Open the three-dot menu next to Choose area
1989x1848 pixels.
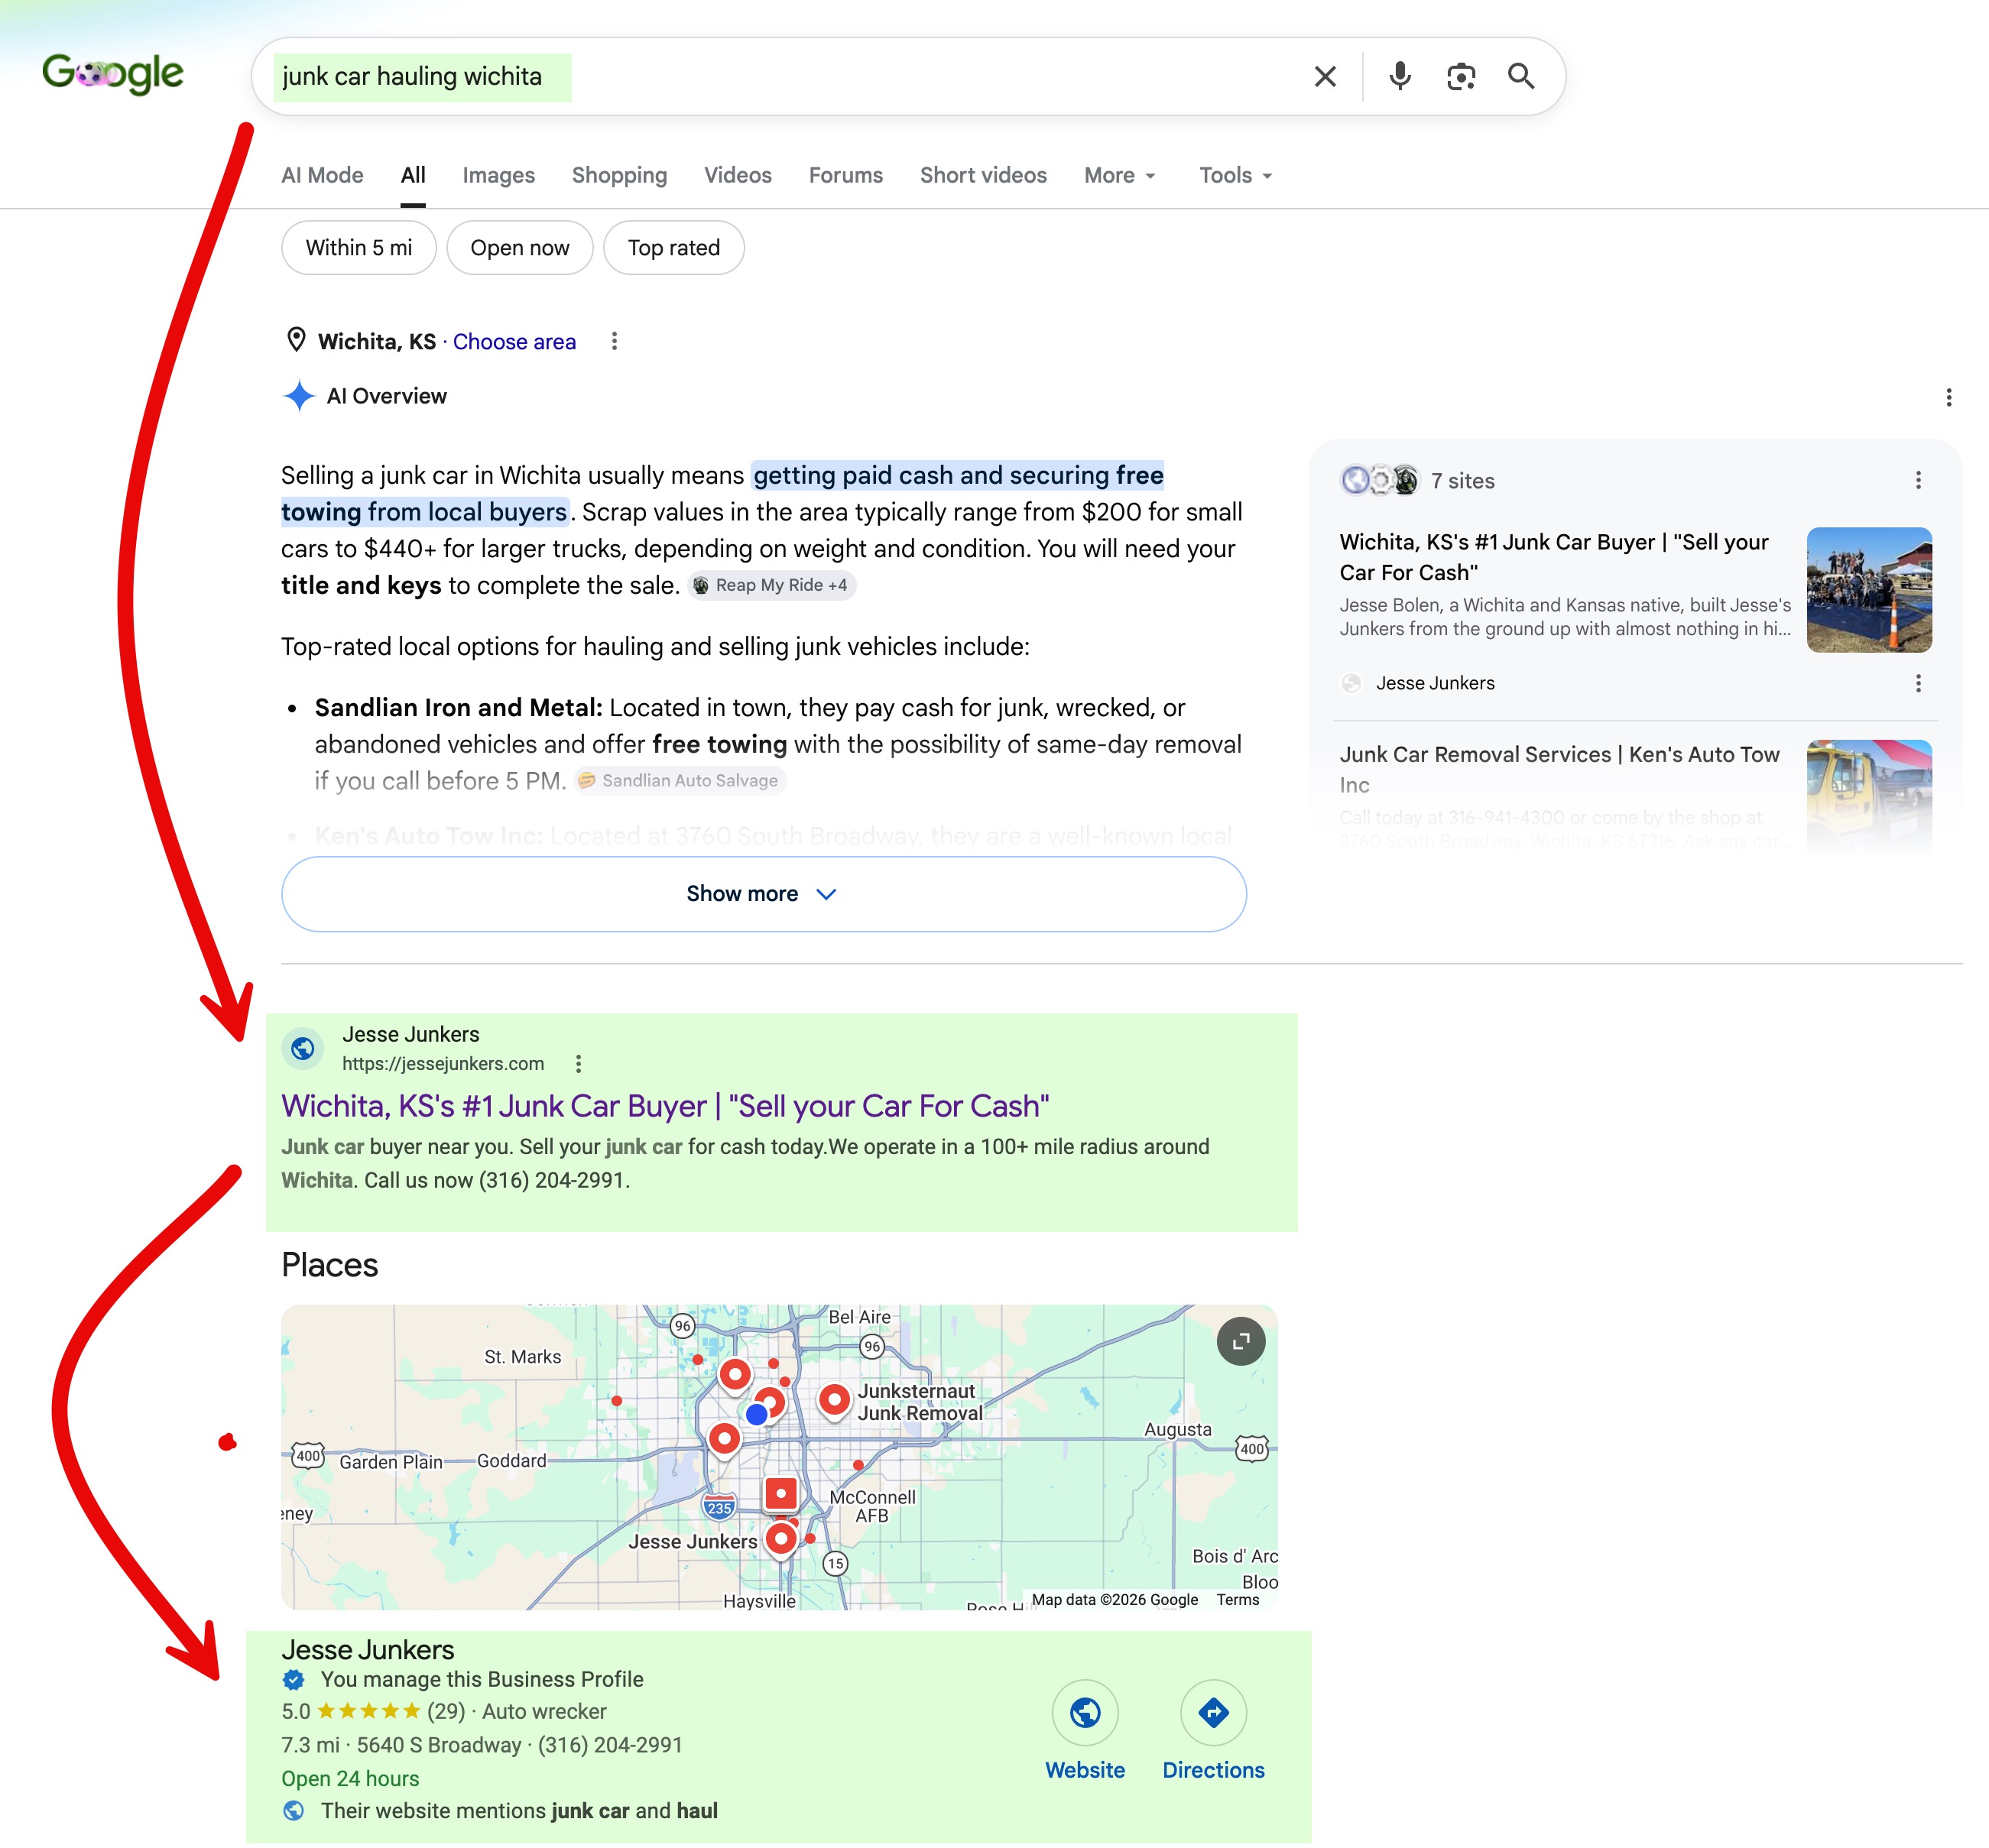(614, 342)
